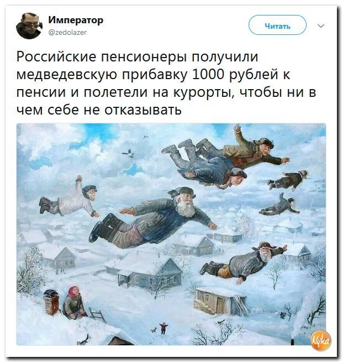Image resolution: width=343 pixels, height=363 pixels.
Task: Select the central bearded flying old man
Action: tap(152, 217)
